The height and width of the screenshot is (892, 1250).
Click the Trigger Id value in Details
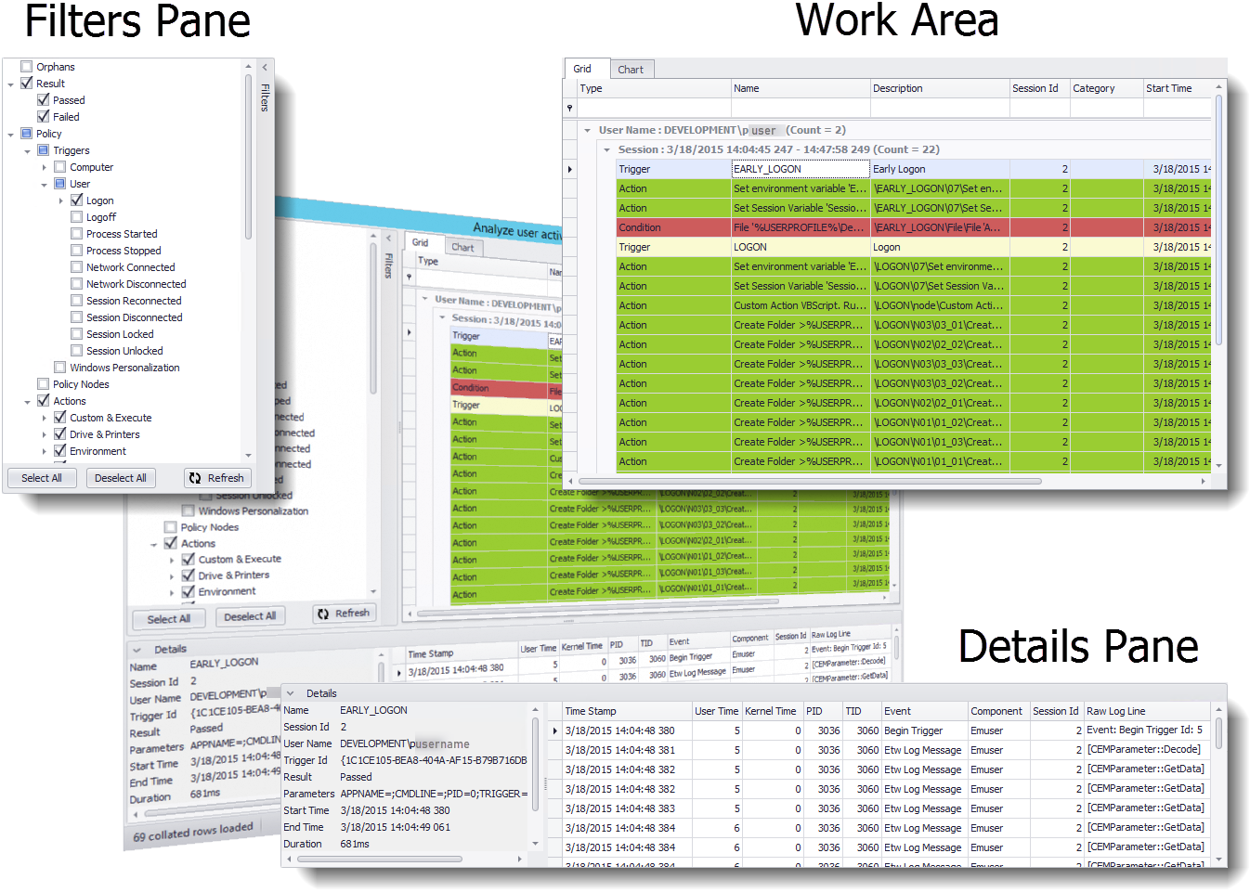[x=434, y=760]
